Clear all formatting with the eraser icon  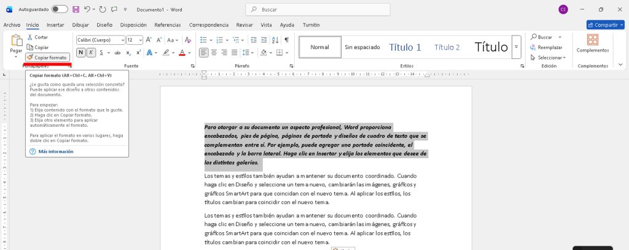189,39
